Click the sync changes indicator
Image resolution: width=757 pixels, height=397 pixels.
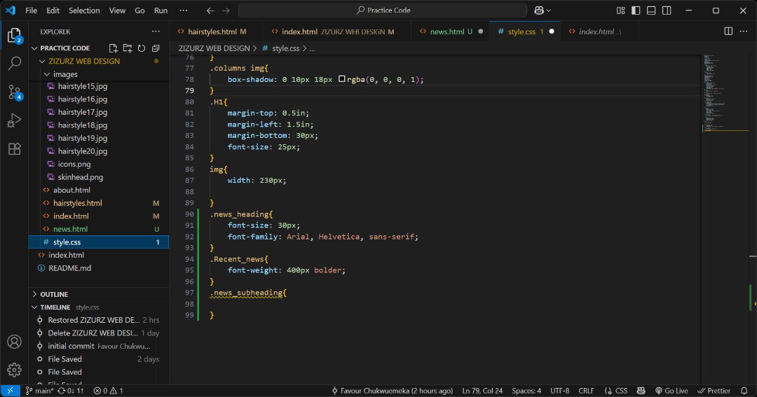pyautogui.click(x=71, y=391)
